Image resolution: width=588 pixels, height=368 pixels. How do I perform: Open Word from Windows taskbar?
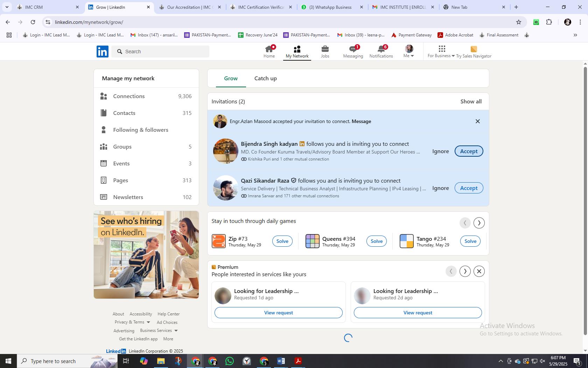point(281,361)
